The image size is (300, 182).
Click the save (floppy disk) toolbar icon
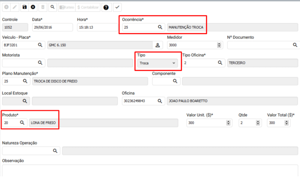[25, 7]
